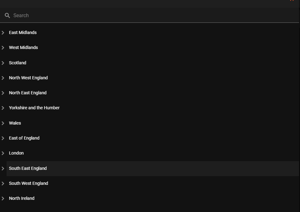Expand the South West England chevron

(x=3, y=184)
